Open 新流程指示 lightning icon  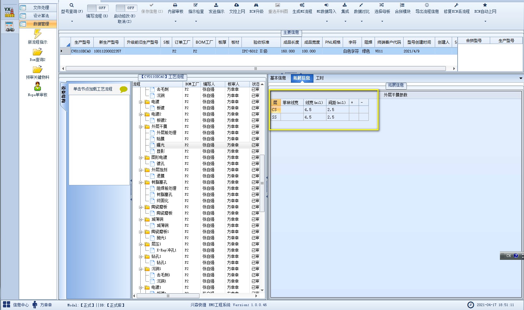coord(38,34)
